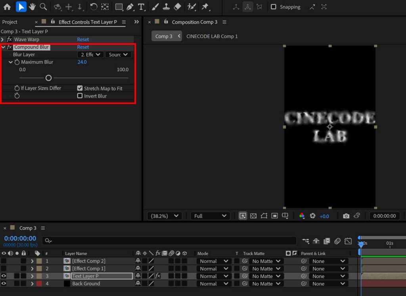
Task: Select the Zoom magnifier tool
Action: (43, 7)
